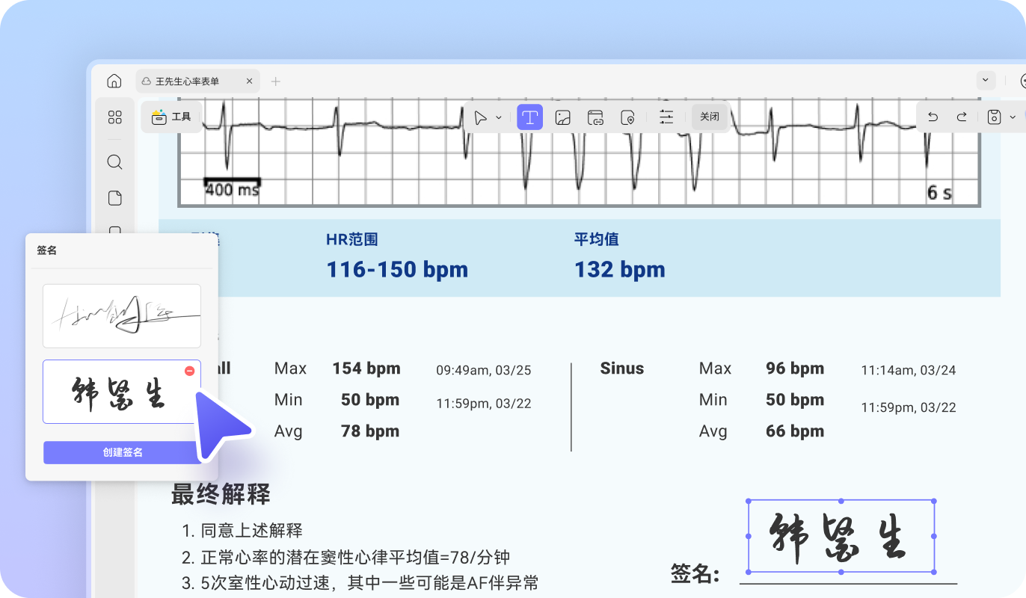Viewport: 1026px width, 598px height.
Task: Expand the tab list chevron at top right
Action: point(986,80)
